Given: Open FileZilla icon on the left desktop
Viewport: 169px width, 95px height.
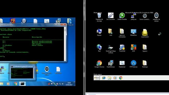Looking at the screenshot, I should (x=12, y=21).
